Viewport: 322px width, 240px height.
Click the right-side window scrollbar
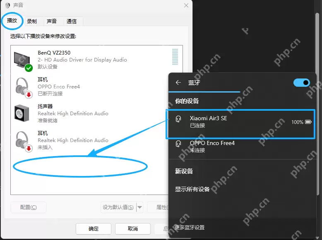pyautogui.click(x=317, y=105)
